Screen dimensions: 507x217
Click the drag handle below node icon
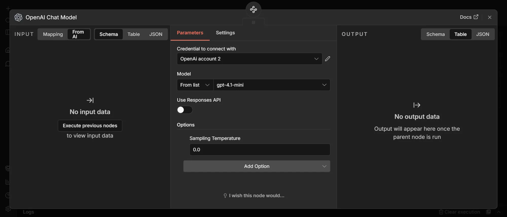(x=253, y=22)
